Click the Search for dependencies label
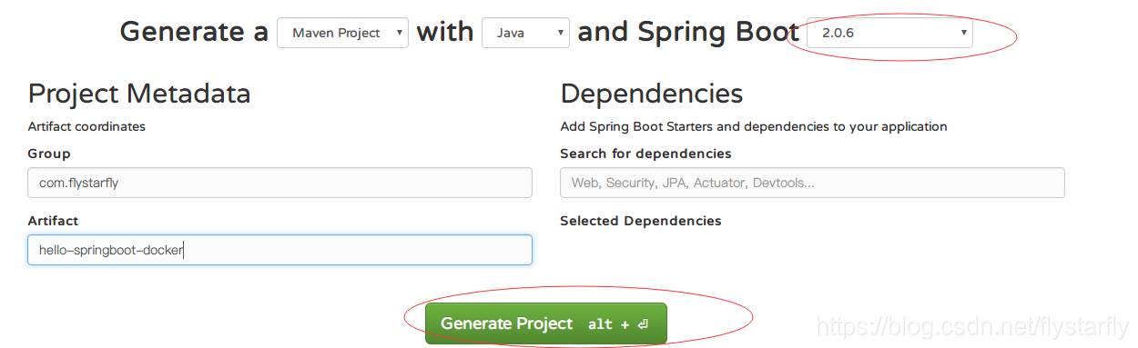 (645, 154)
